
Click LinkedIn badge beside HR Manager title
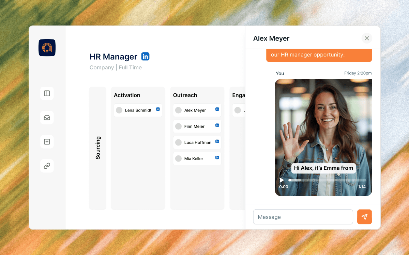pos(146,57)
